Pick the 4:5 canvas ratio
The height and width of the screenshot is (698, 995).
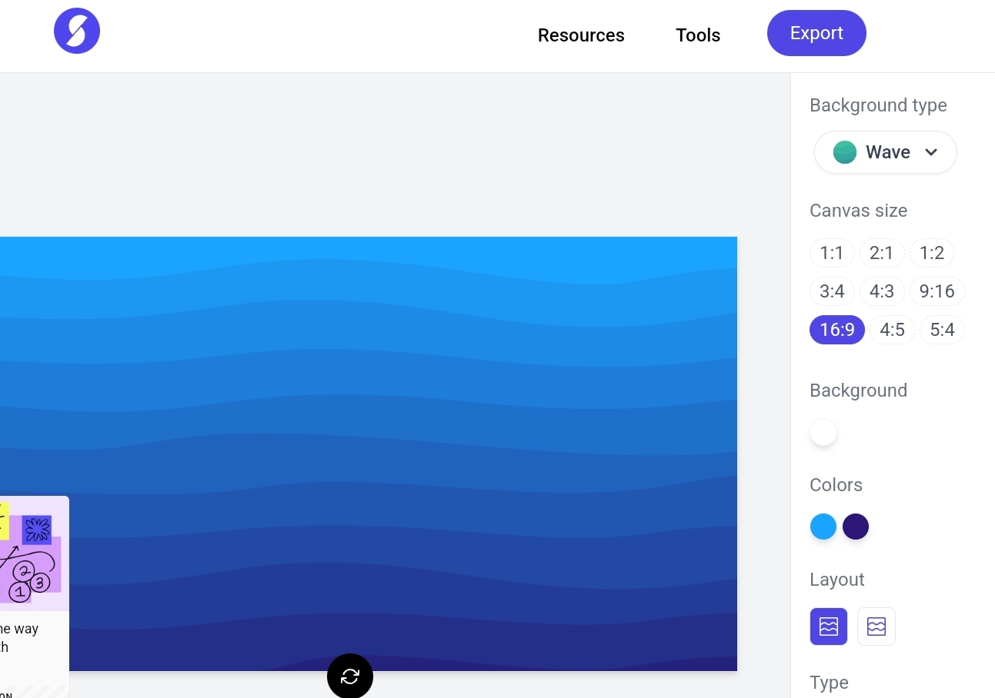coord(892,329)
